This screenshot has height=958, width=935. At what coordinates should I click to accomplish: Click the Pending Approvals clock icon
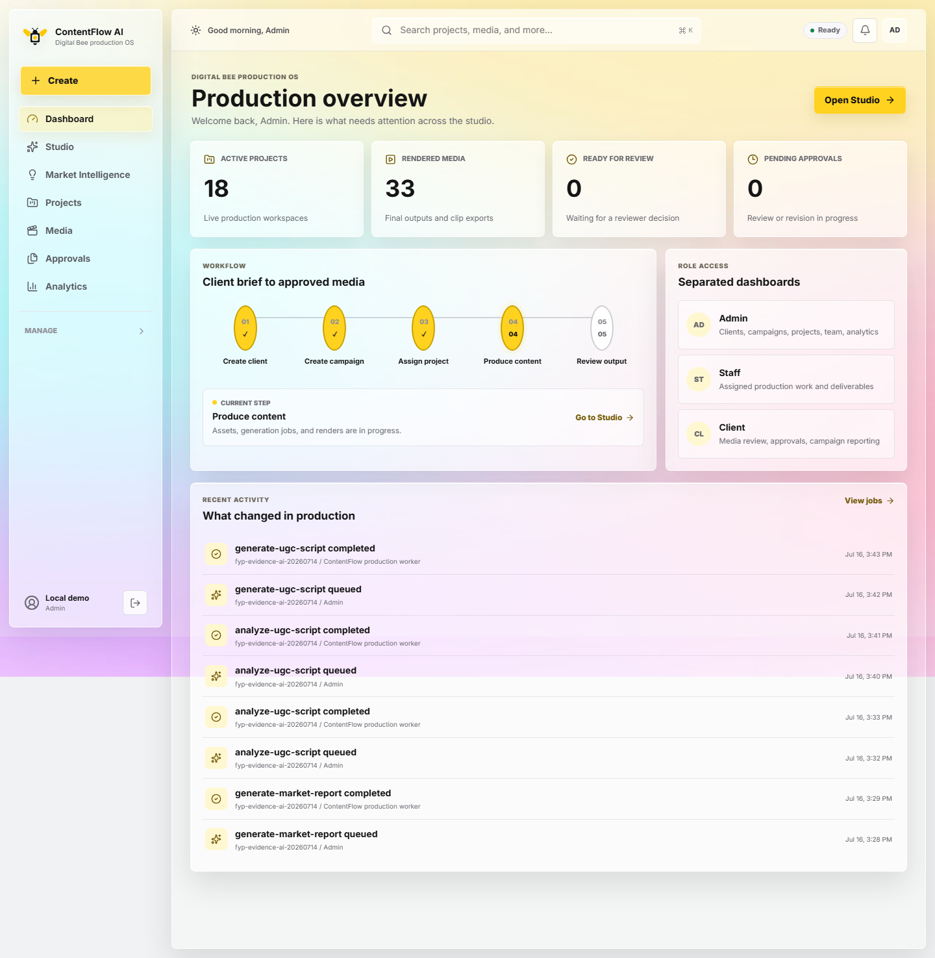753,159
